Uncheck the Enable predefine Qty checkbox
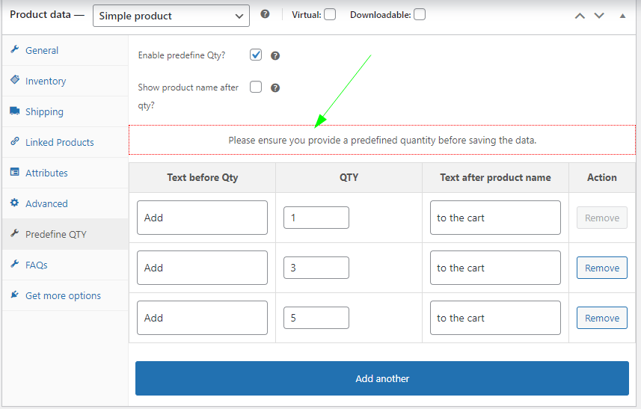 click(x=256, y=55)
